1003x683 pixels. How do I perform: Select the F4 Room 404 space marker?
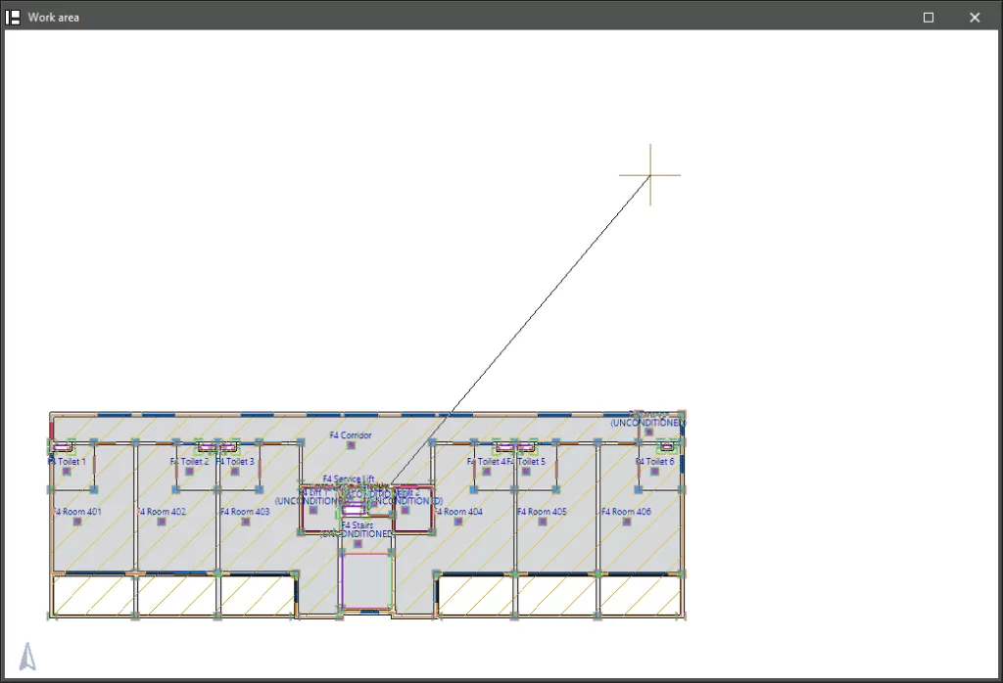(x=458, y=522)
